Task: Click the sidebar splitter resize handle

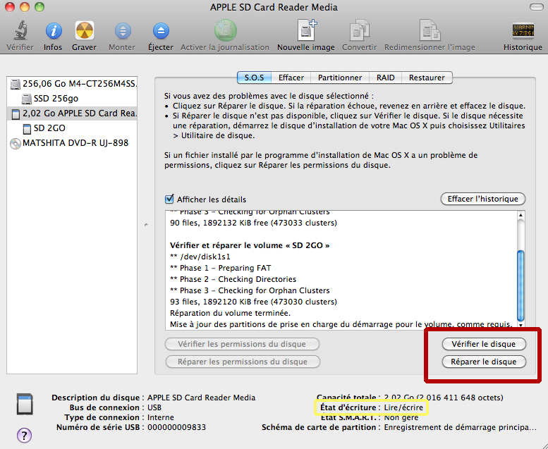Action: coord(146,225)
